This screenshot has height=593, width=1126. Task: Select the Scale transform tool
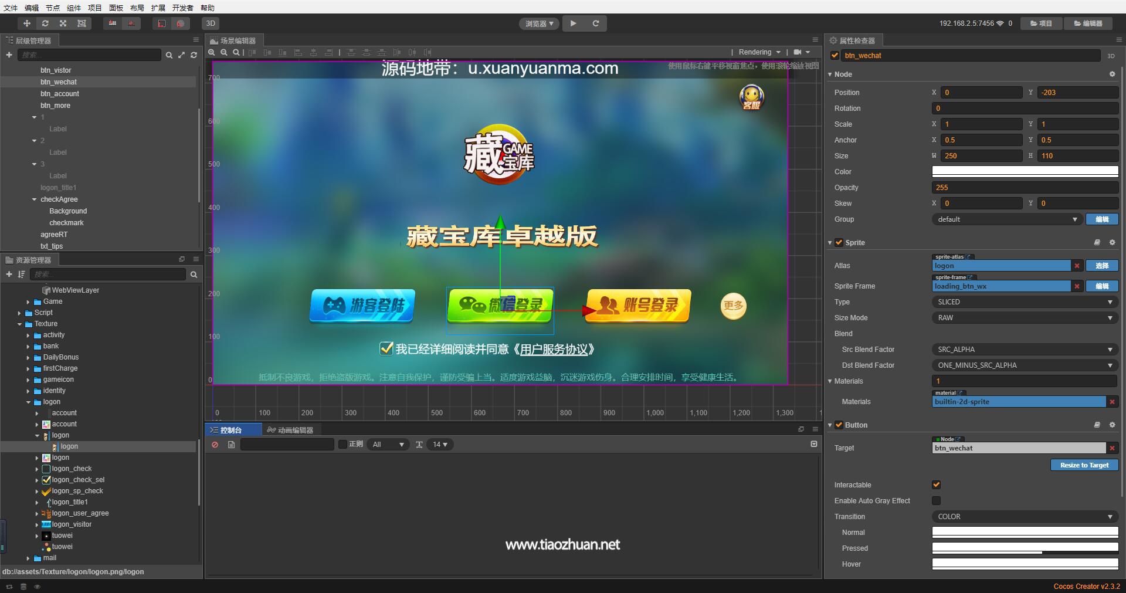click(x=63, y=23)
